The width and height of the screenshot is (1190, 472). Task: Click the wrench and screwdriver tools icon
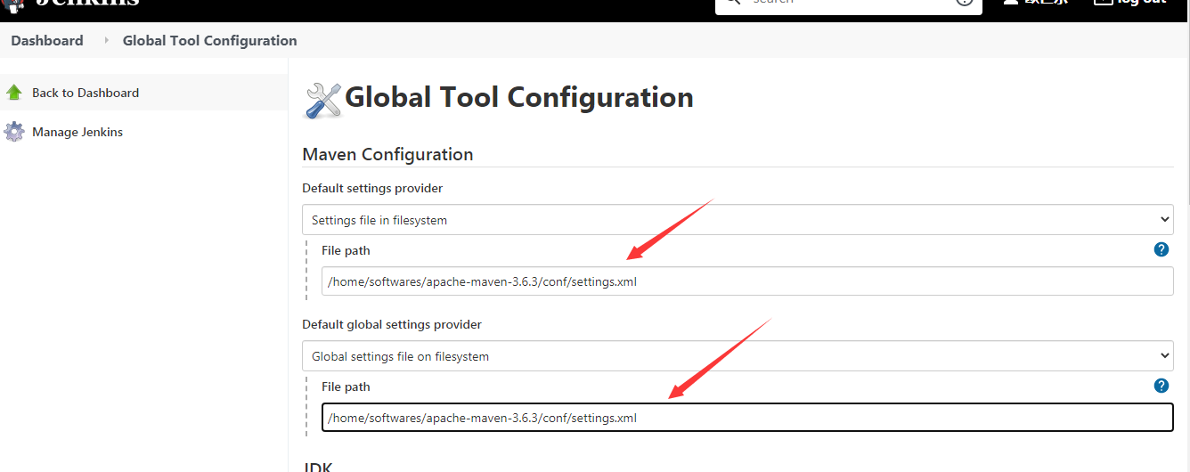click(323, 101)
